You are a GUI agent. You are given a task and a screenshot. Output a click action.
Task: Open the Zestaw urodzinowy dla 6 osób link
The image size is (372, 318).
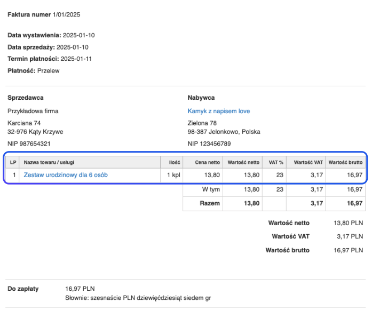[x=66, y=174]
